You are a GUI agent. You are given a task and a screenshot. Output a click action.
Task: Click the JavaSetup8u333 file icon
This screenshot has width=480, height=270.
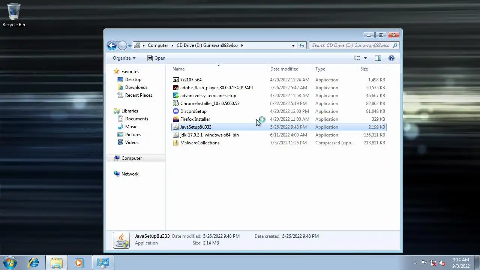176,127
